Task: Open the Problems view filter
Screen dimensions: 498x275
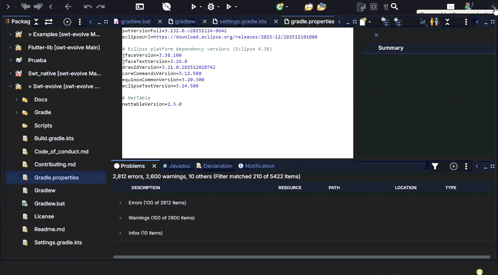Action: click(x=435, y=166)
